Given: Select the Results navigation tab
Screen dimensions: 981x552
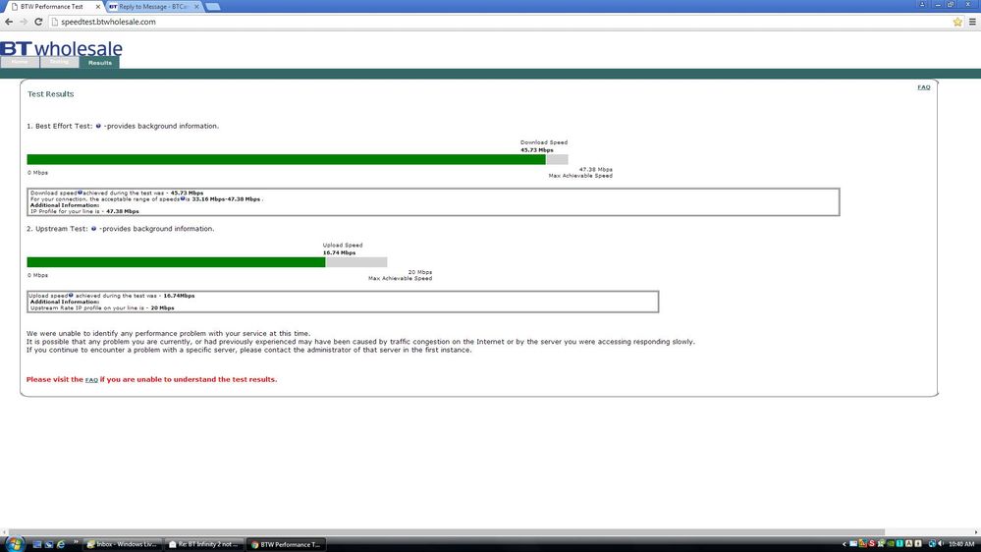Looking at the screenshot, I should [x=99, y=63].
